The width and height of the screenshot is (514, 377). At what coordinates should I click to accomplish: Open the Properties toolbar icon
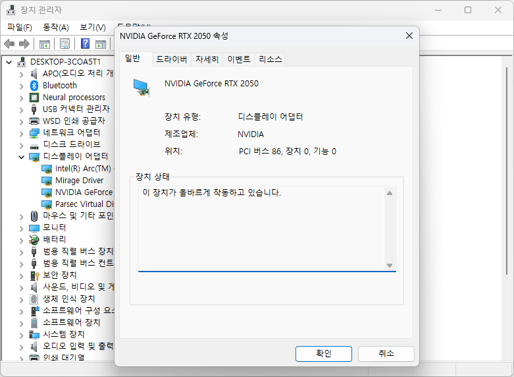point(65,43)
